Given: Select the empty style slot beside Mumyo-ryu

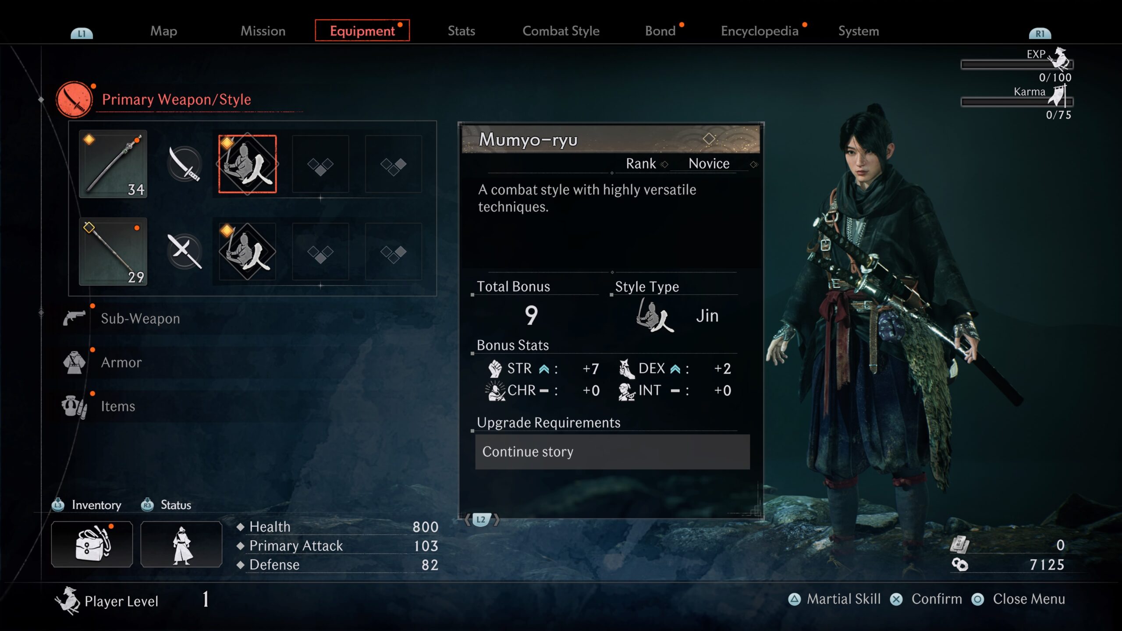Looking at the screenshot, I should tap(320, 164).
